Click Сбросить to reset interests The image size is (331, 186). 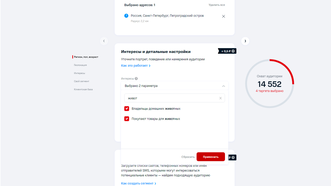pos(188,157)
